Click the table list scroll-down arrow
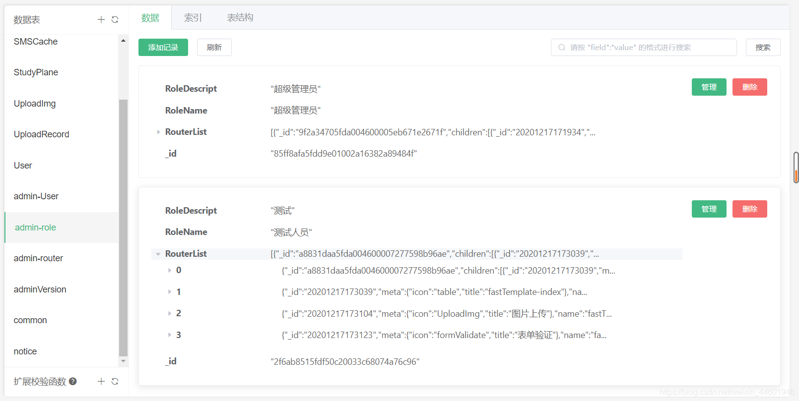Image resolution: width=799 pixels, height=401 pixels. (123, 361)
